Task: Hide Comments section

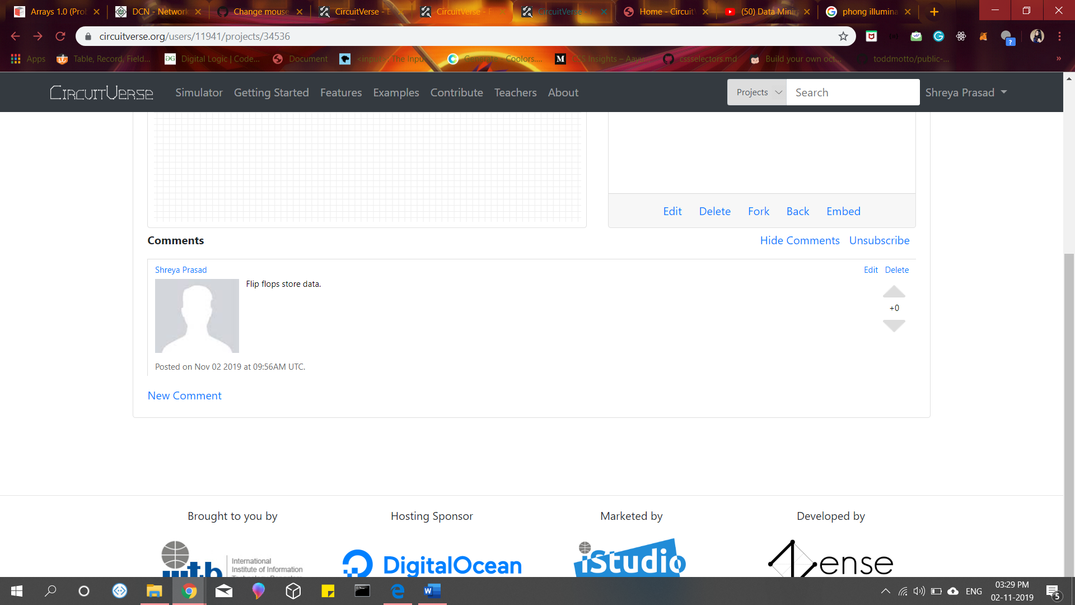Action: tap(800, 240)
